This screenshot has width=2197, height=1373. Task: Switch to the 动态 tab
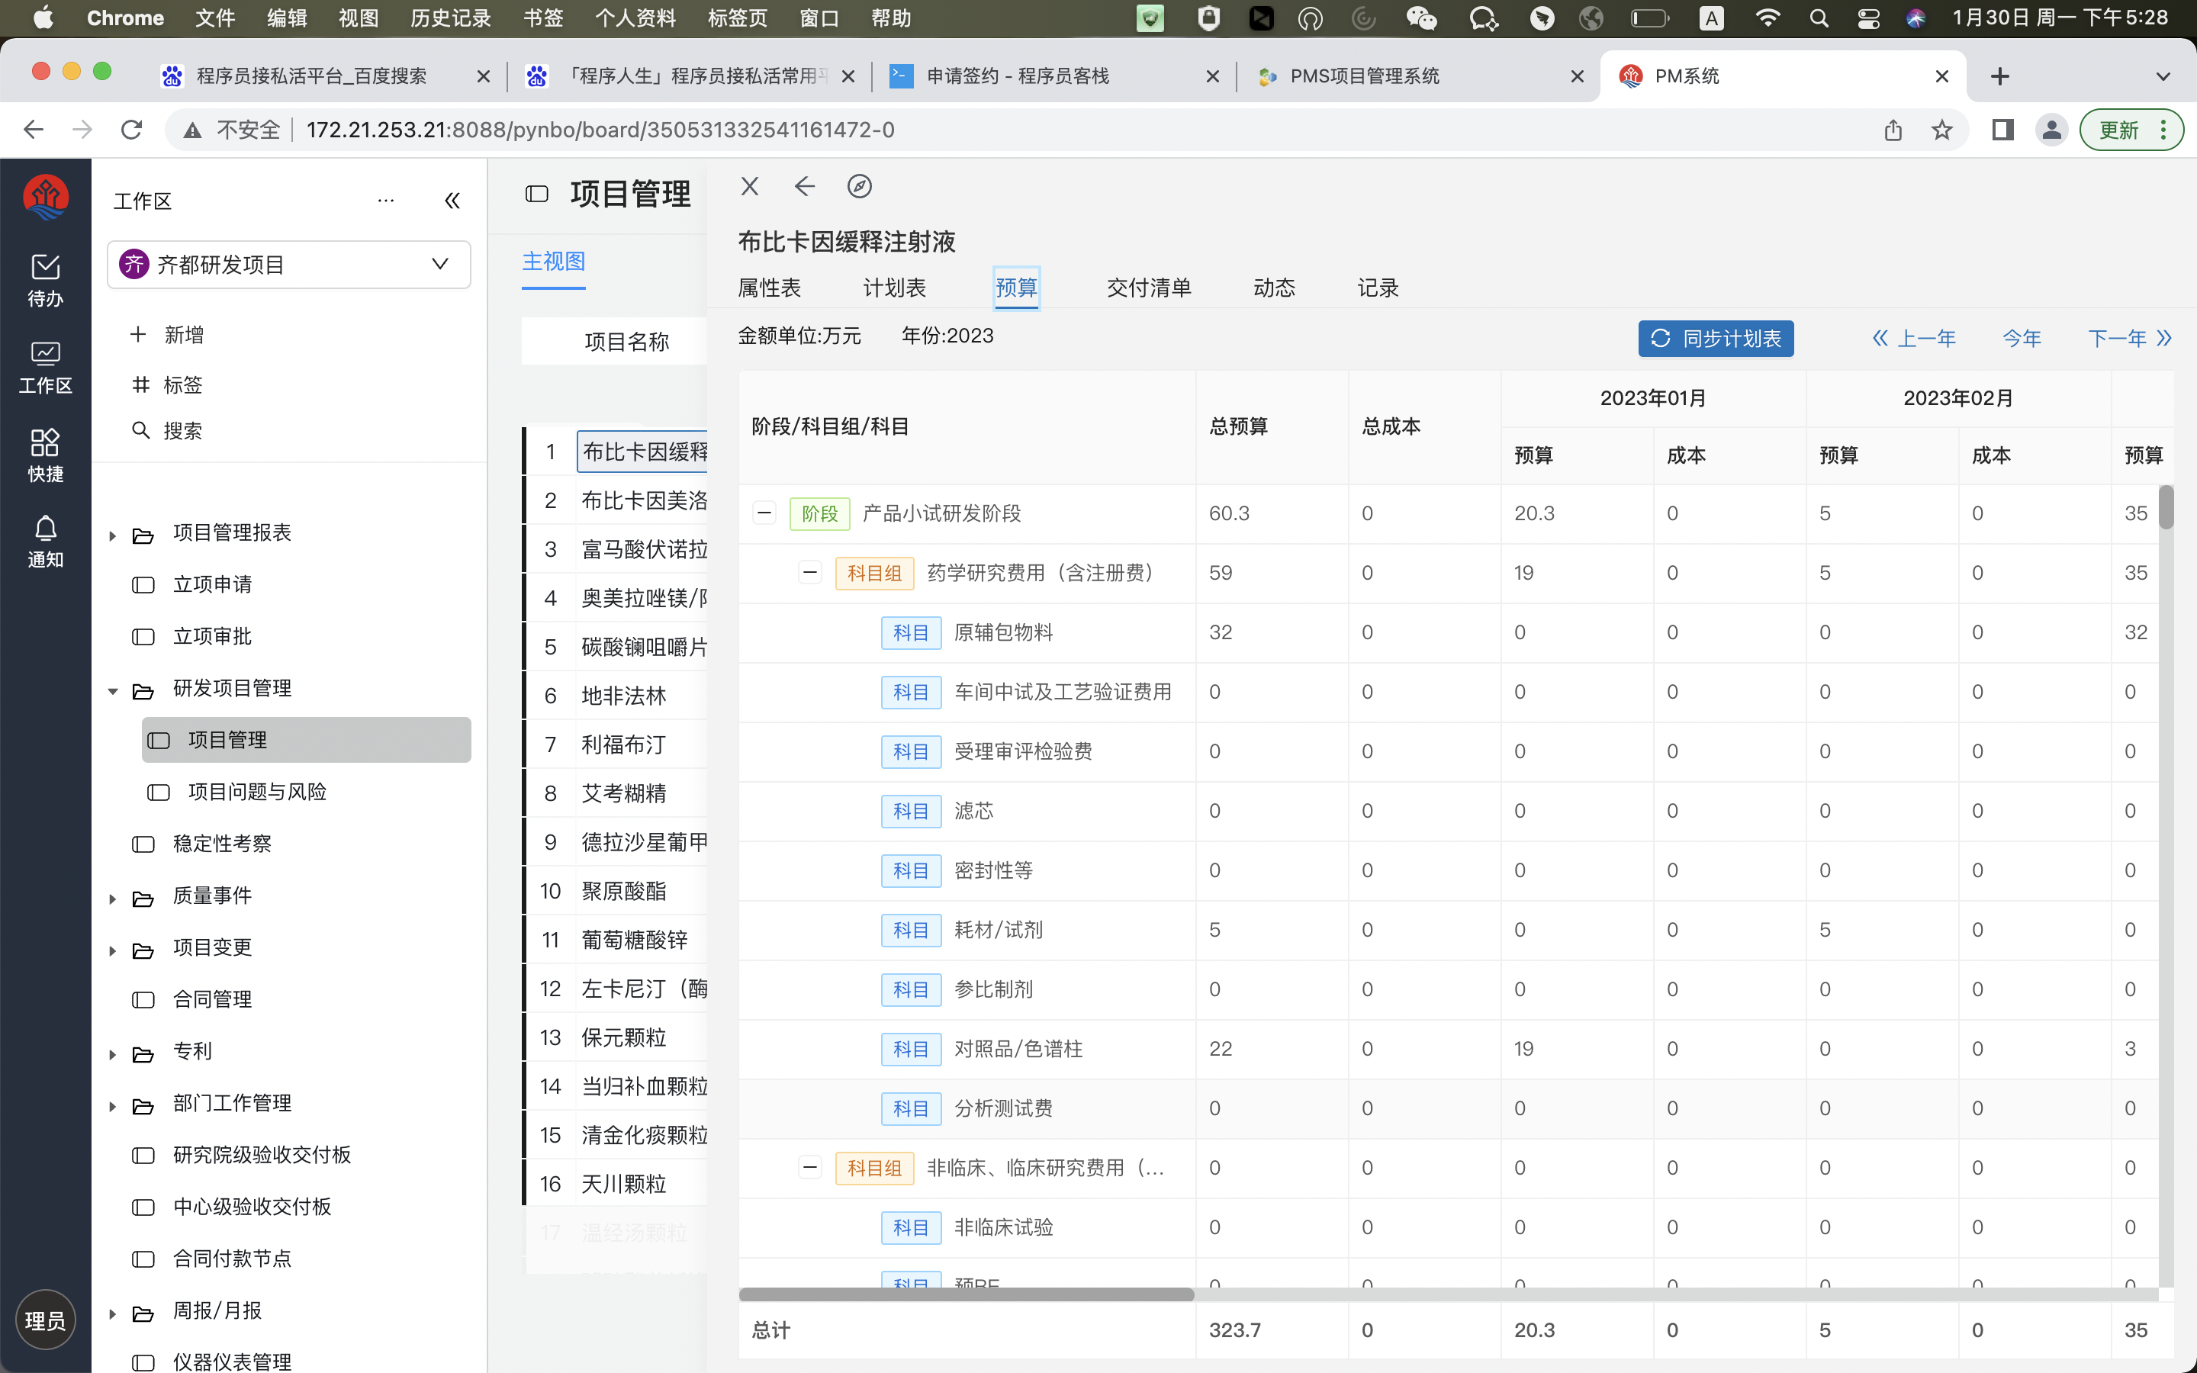pyautogui.click(x=1274, y=288)
